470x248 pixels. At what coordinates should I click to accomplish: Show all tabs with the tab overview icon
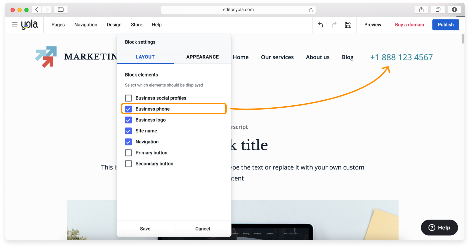pos(438,10)
